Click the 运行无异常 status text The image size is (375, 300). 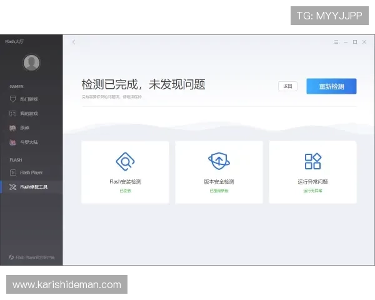312,191
